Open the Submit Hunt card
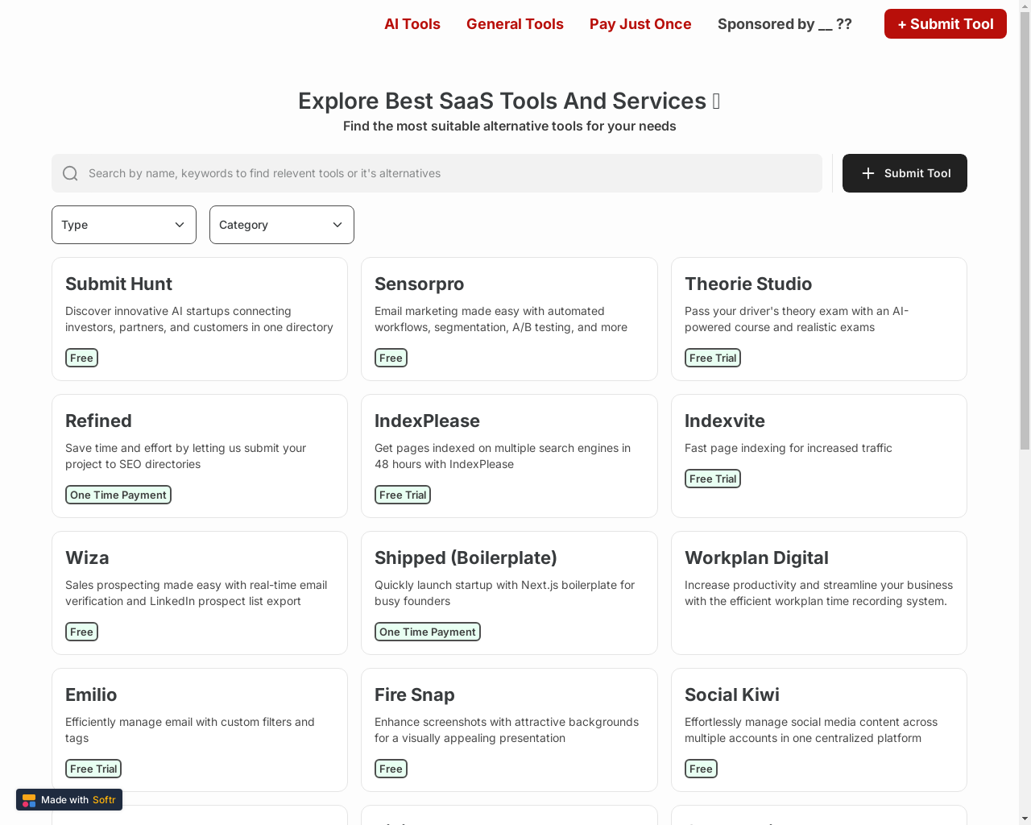Image resolution: width=1031 pixels, height=825 pixels. click(200, 319)
